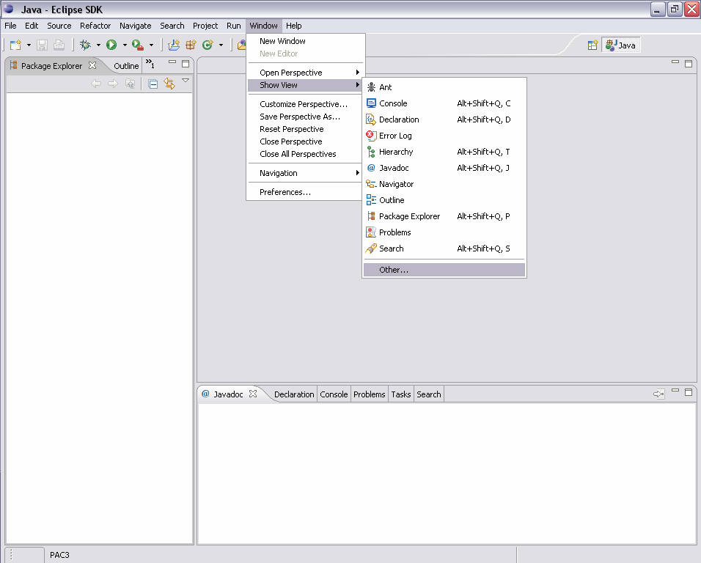Switch to the Console tab in bottom panel
The image size is (701, 563).
334,394
